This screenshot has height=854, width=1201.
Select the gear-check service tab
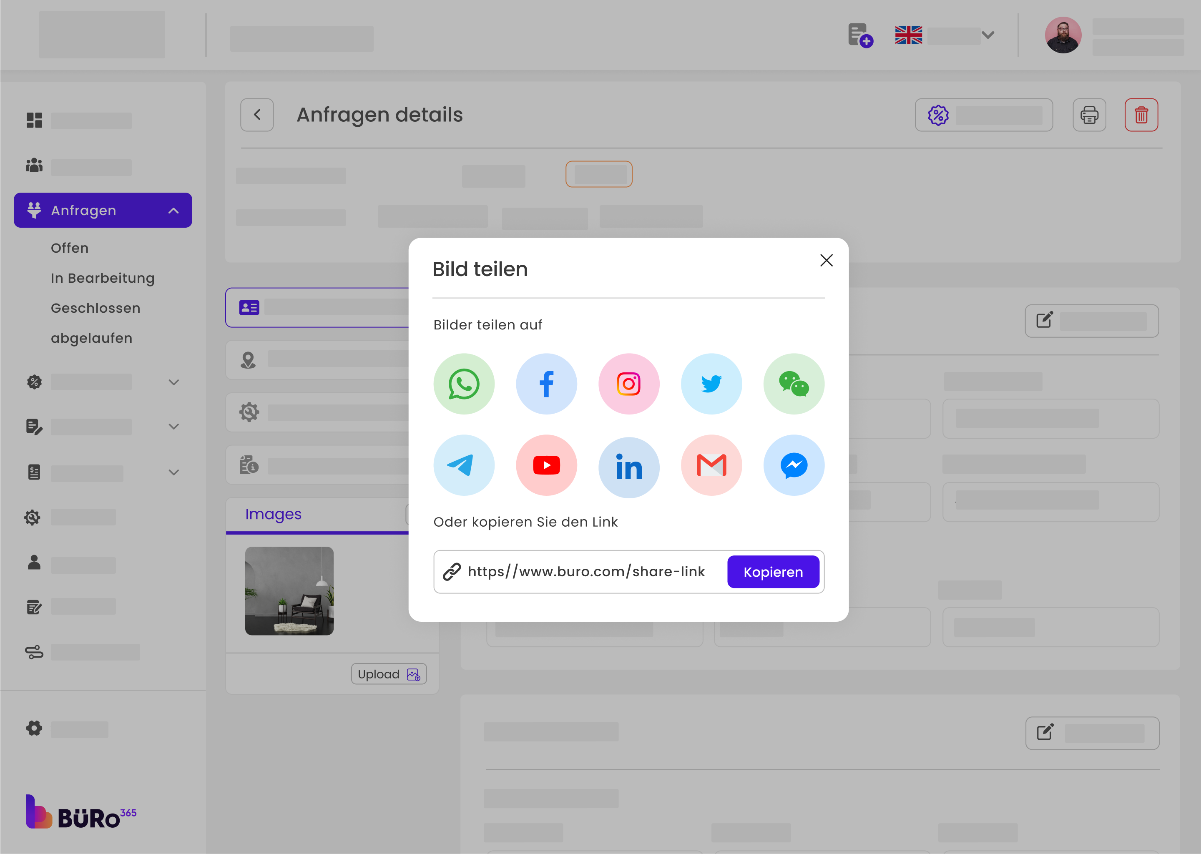pos(317,412)
